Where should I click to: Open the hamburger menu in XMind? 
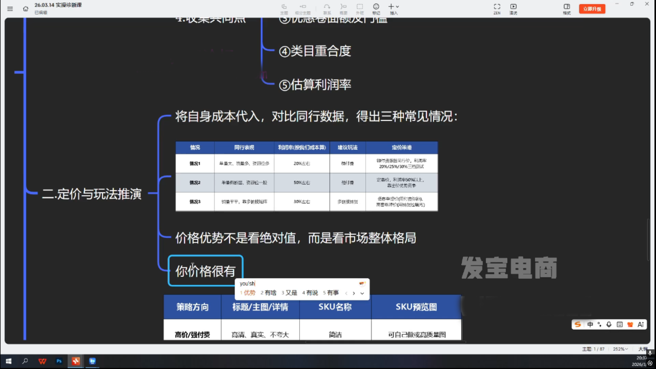(10, 9)
